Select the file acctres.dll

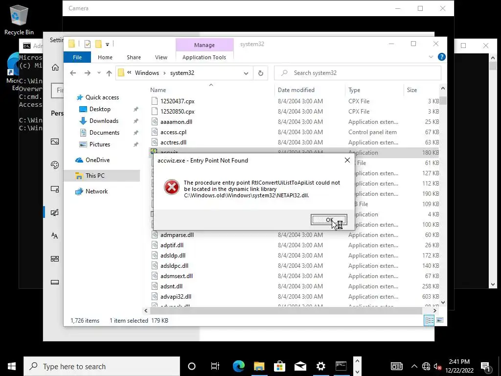(173, 142)
